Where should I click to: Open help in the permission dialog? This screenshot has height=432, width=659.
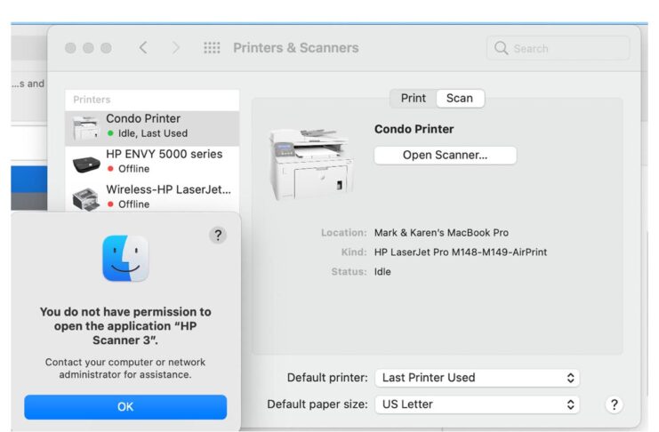coord(218,235)
